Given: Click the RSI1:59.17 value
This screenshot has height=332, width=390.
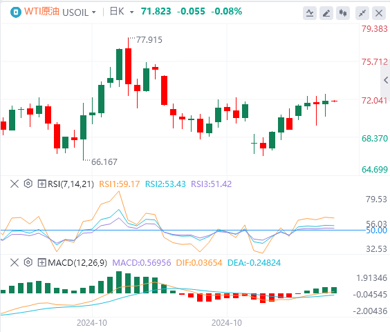Looking at the screenshot, I should [120, 184].
